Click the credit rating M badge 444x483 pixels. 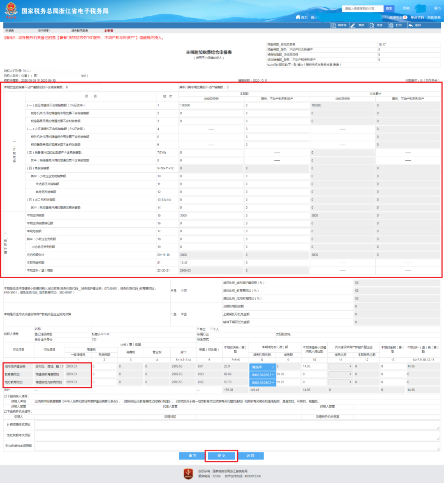405,17
